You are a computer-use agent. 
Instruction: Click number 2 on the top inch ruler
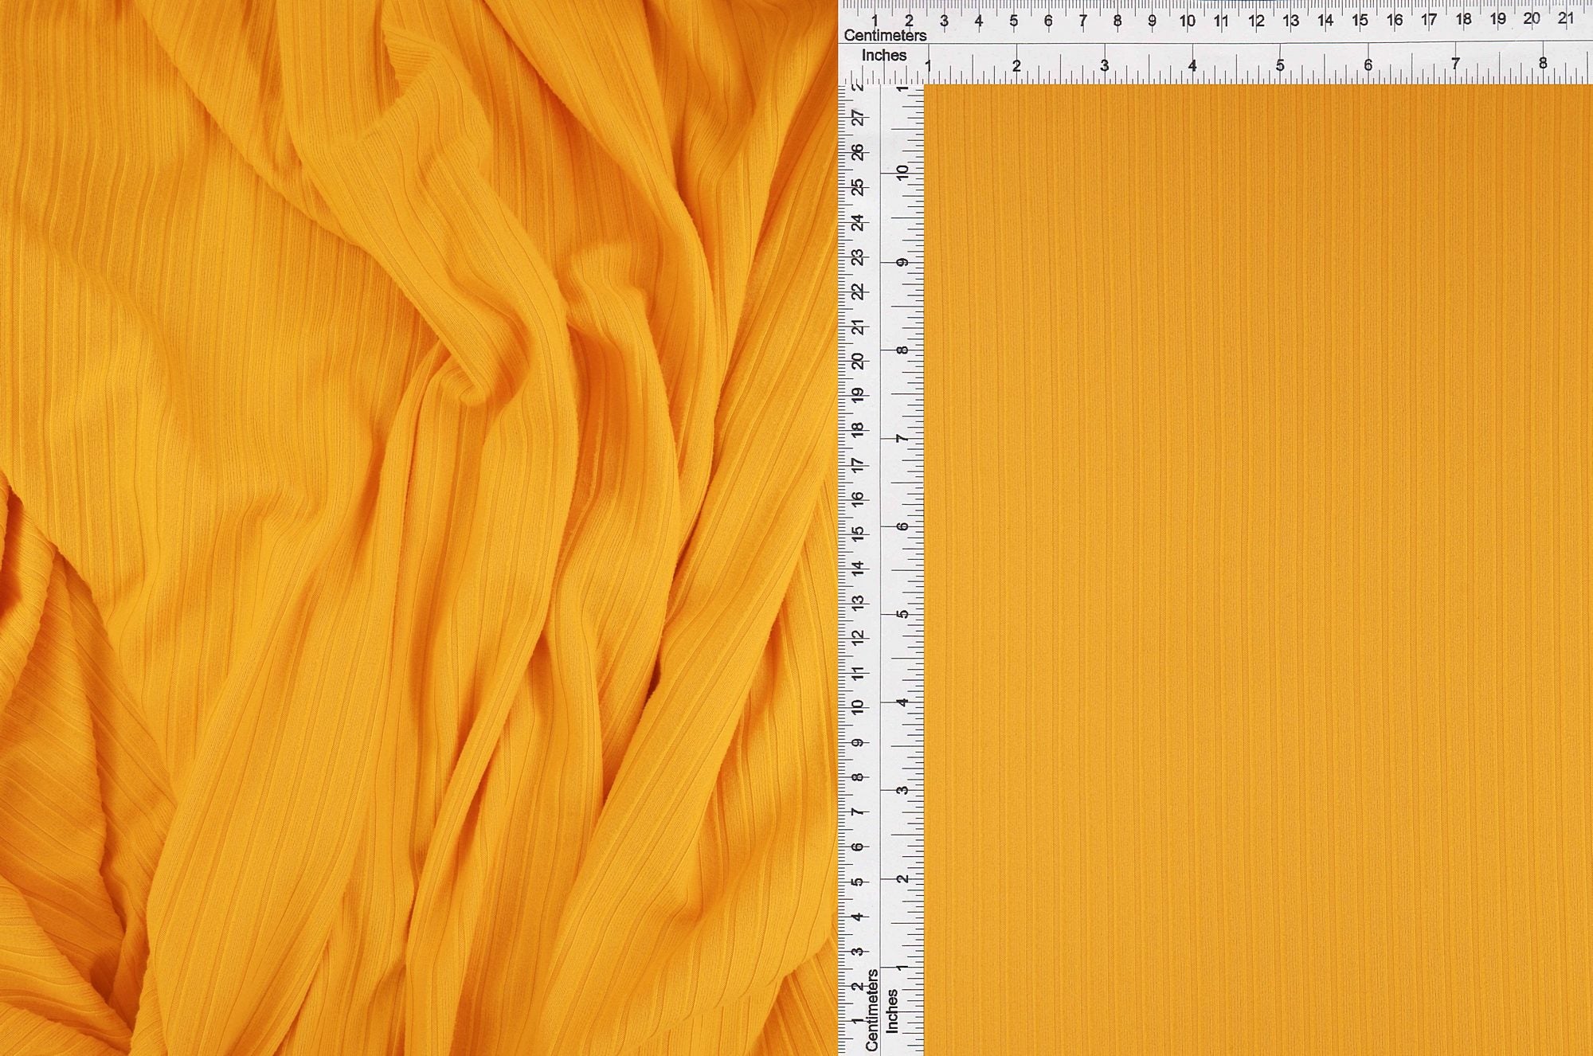pos(1016,66)
